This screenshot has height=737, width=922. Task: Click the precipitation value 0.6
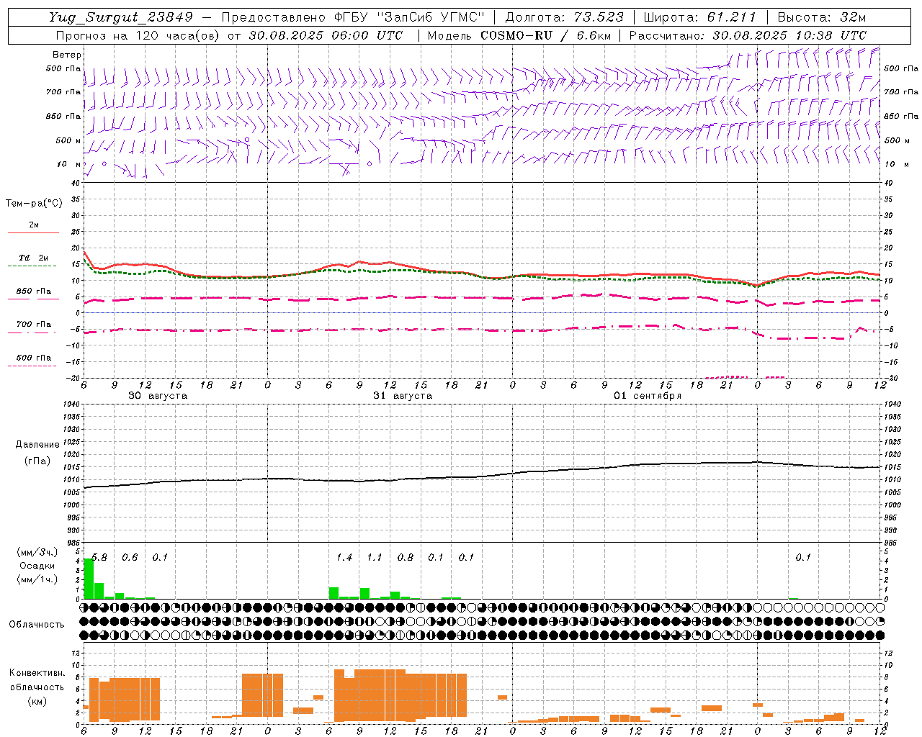tap(130, 558)
